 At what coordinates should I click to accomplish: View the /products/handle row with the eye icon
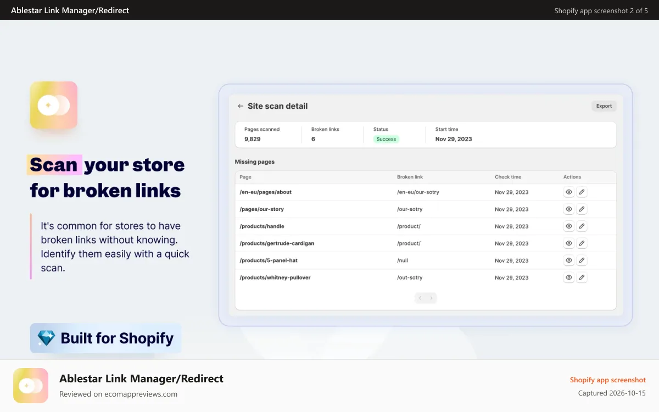click(569, 226)
